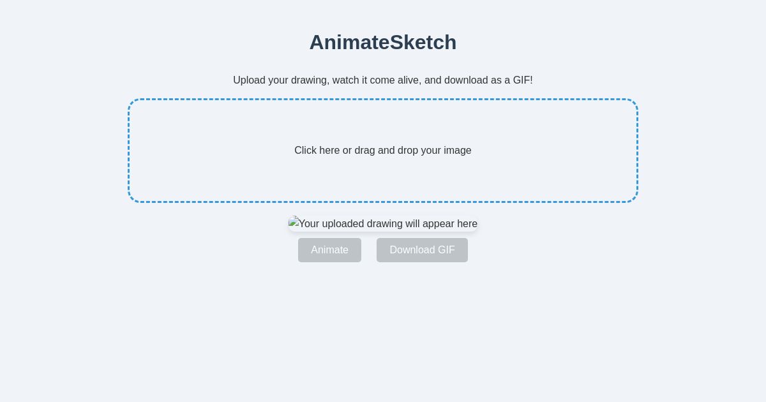Click the disabled Download GIF control

[422, 250]
